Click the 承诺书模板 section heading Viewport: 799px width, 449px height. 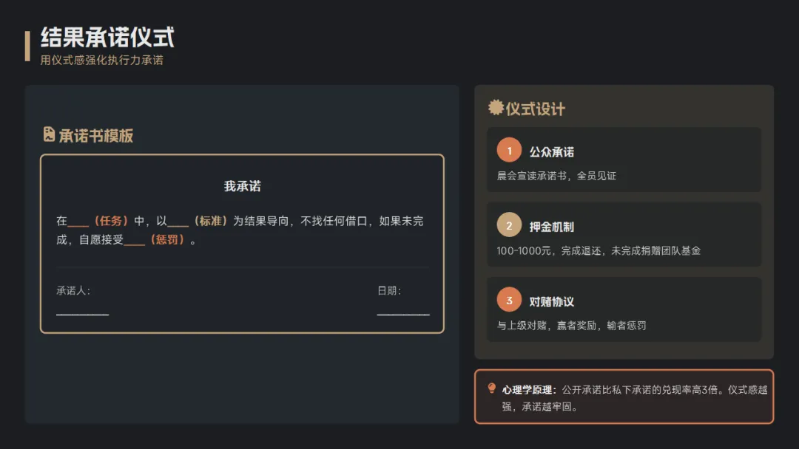pos(96,136)
